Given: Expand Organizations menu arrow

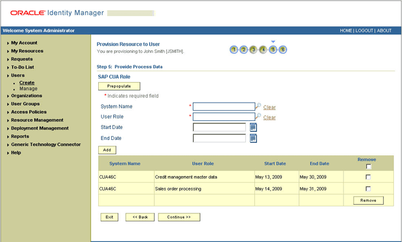Looking at the screenshot, I should click(8, 96).
